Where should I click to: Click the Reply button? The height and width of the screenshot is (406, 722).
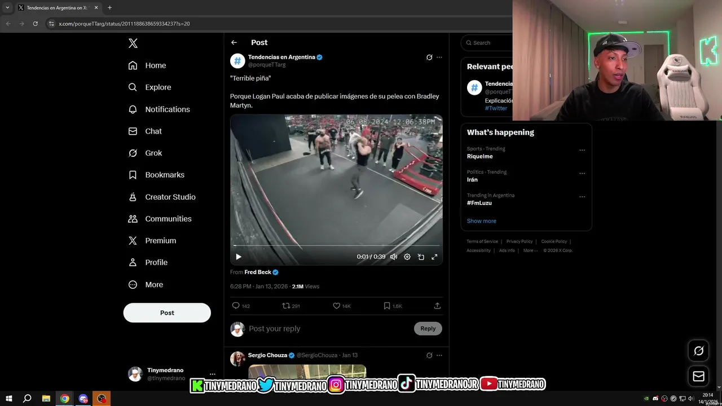coord(428,329)
